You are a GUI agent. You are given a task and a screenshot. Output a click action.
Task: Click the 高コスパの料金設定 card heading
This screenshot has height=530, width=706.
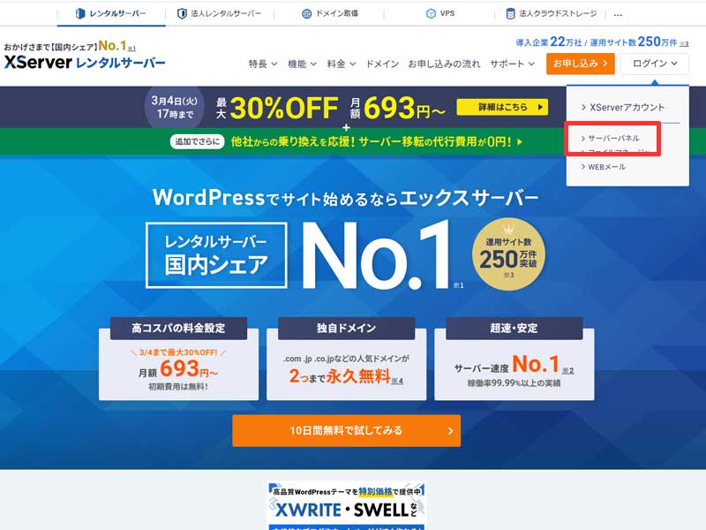[179, 328]
